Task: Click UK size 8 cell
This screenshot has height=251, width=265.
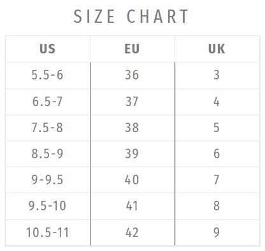Action: point(217,206)
